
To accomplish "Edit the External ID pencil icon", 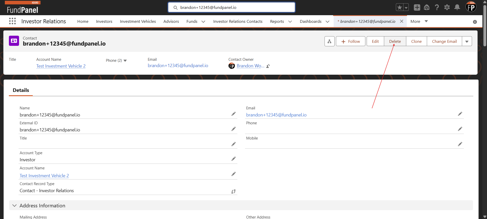I will coord(234,129).
